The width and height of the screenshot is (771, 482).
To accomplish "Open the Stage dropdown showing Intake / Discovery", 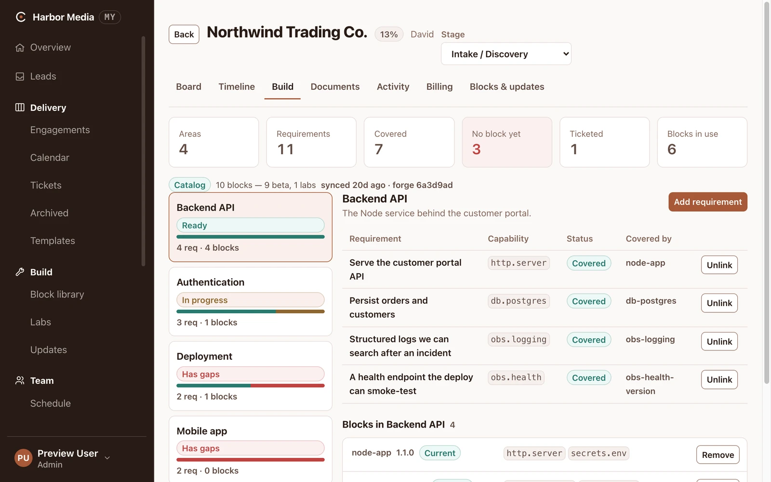I will tap(506, 54).
